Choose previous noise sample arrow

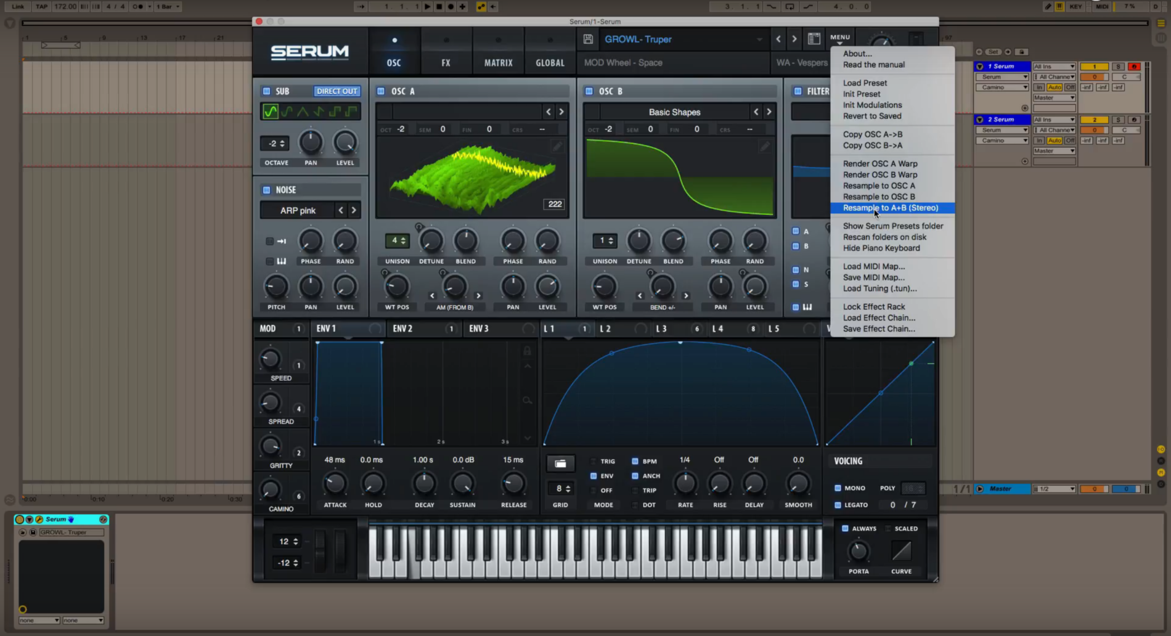[x=341, y=210]
